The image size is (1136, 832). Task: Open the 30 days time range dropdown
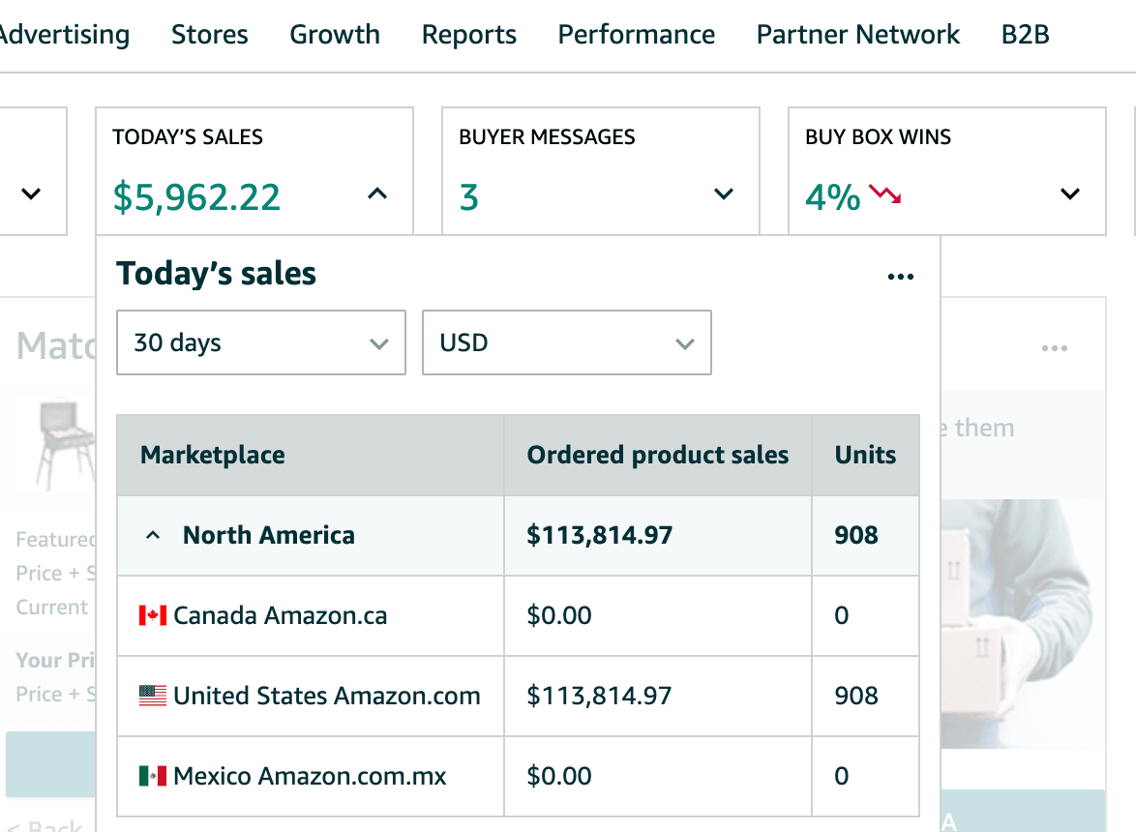(260, 342)
